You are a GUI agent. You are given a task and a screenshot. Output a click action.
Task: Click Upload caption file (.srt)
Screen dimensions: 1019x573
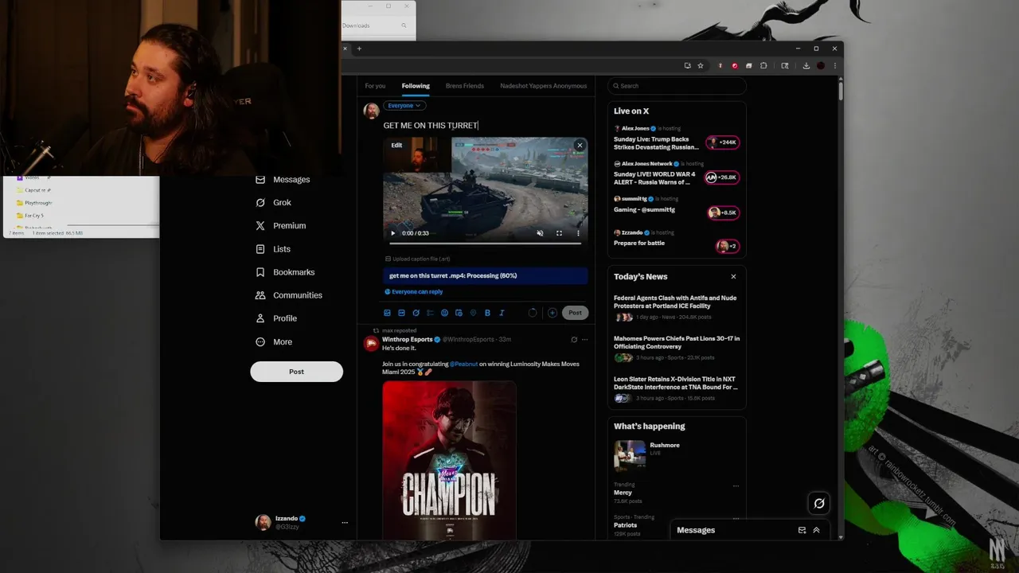418,259
